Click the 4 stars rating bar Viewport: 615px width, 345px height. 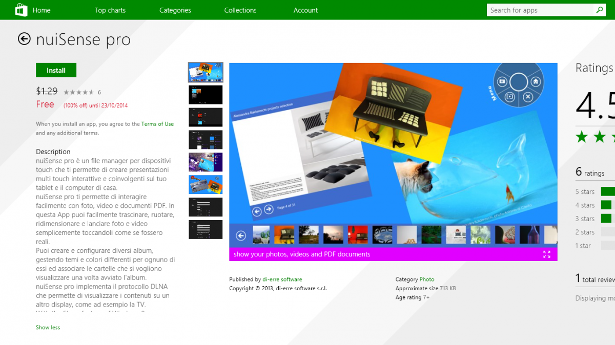(608, 205)
